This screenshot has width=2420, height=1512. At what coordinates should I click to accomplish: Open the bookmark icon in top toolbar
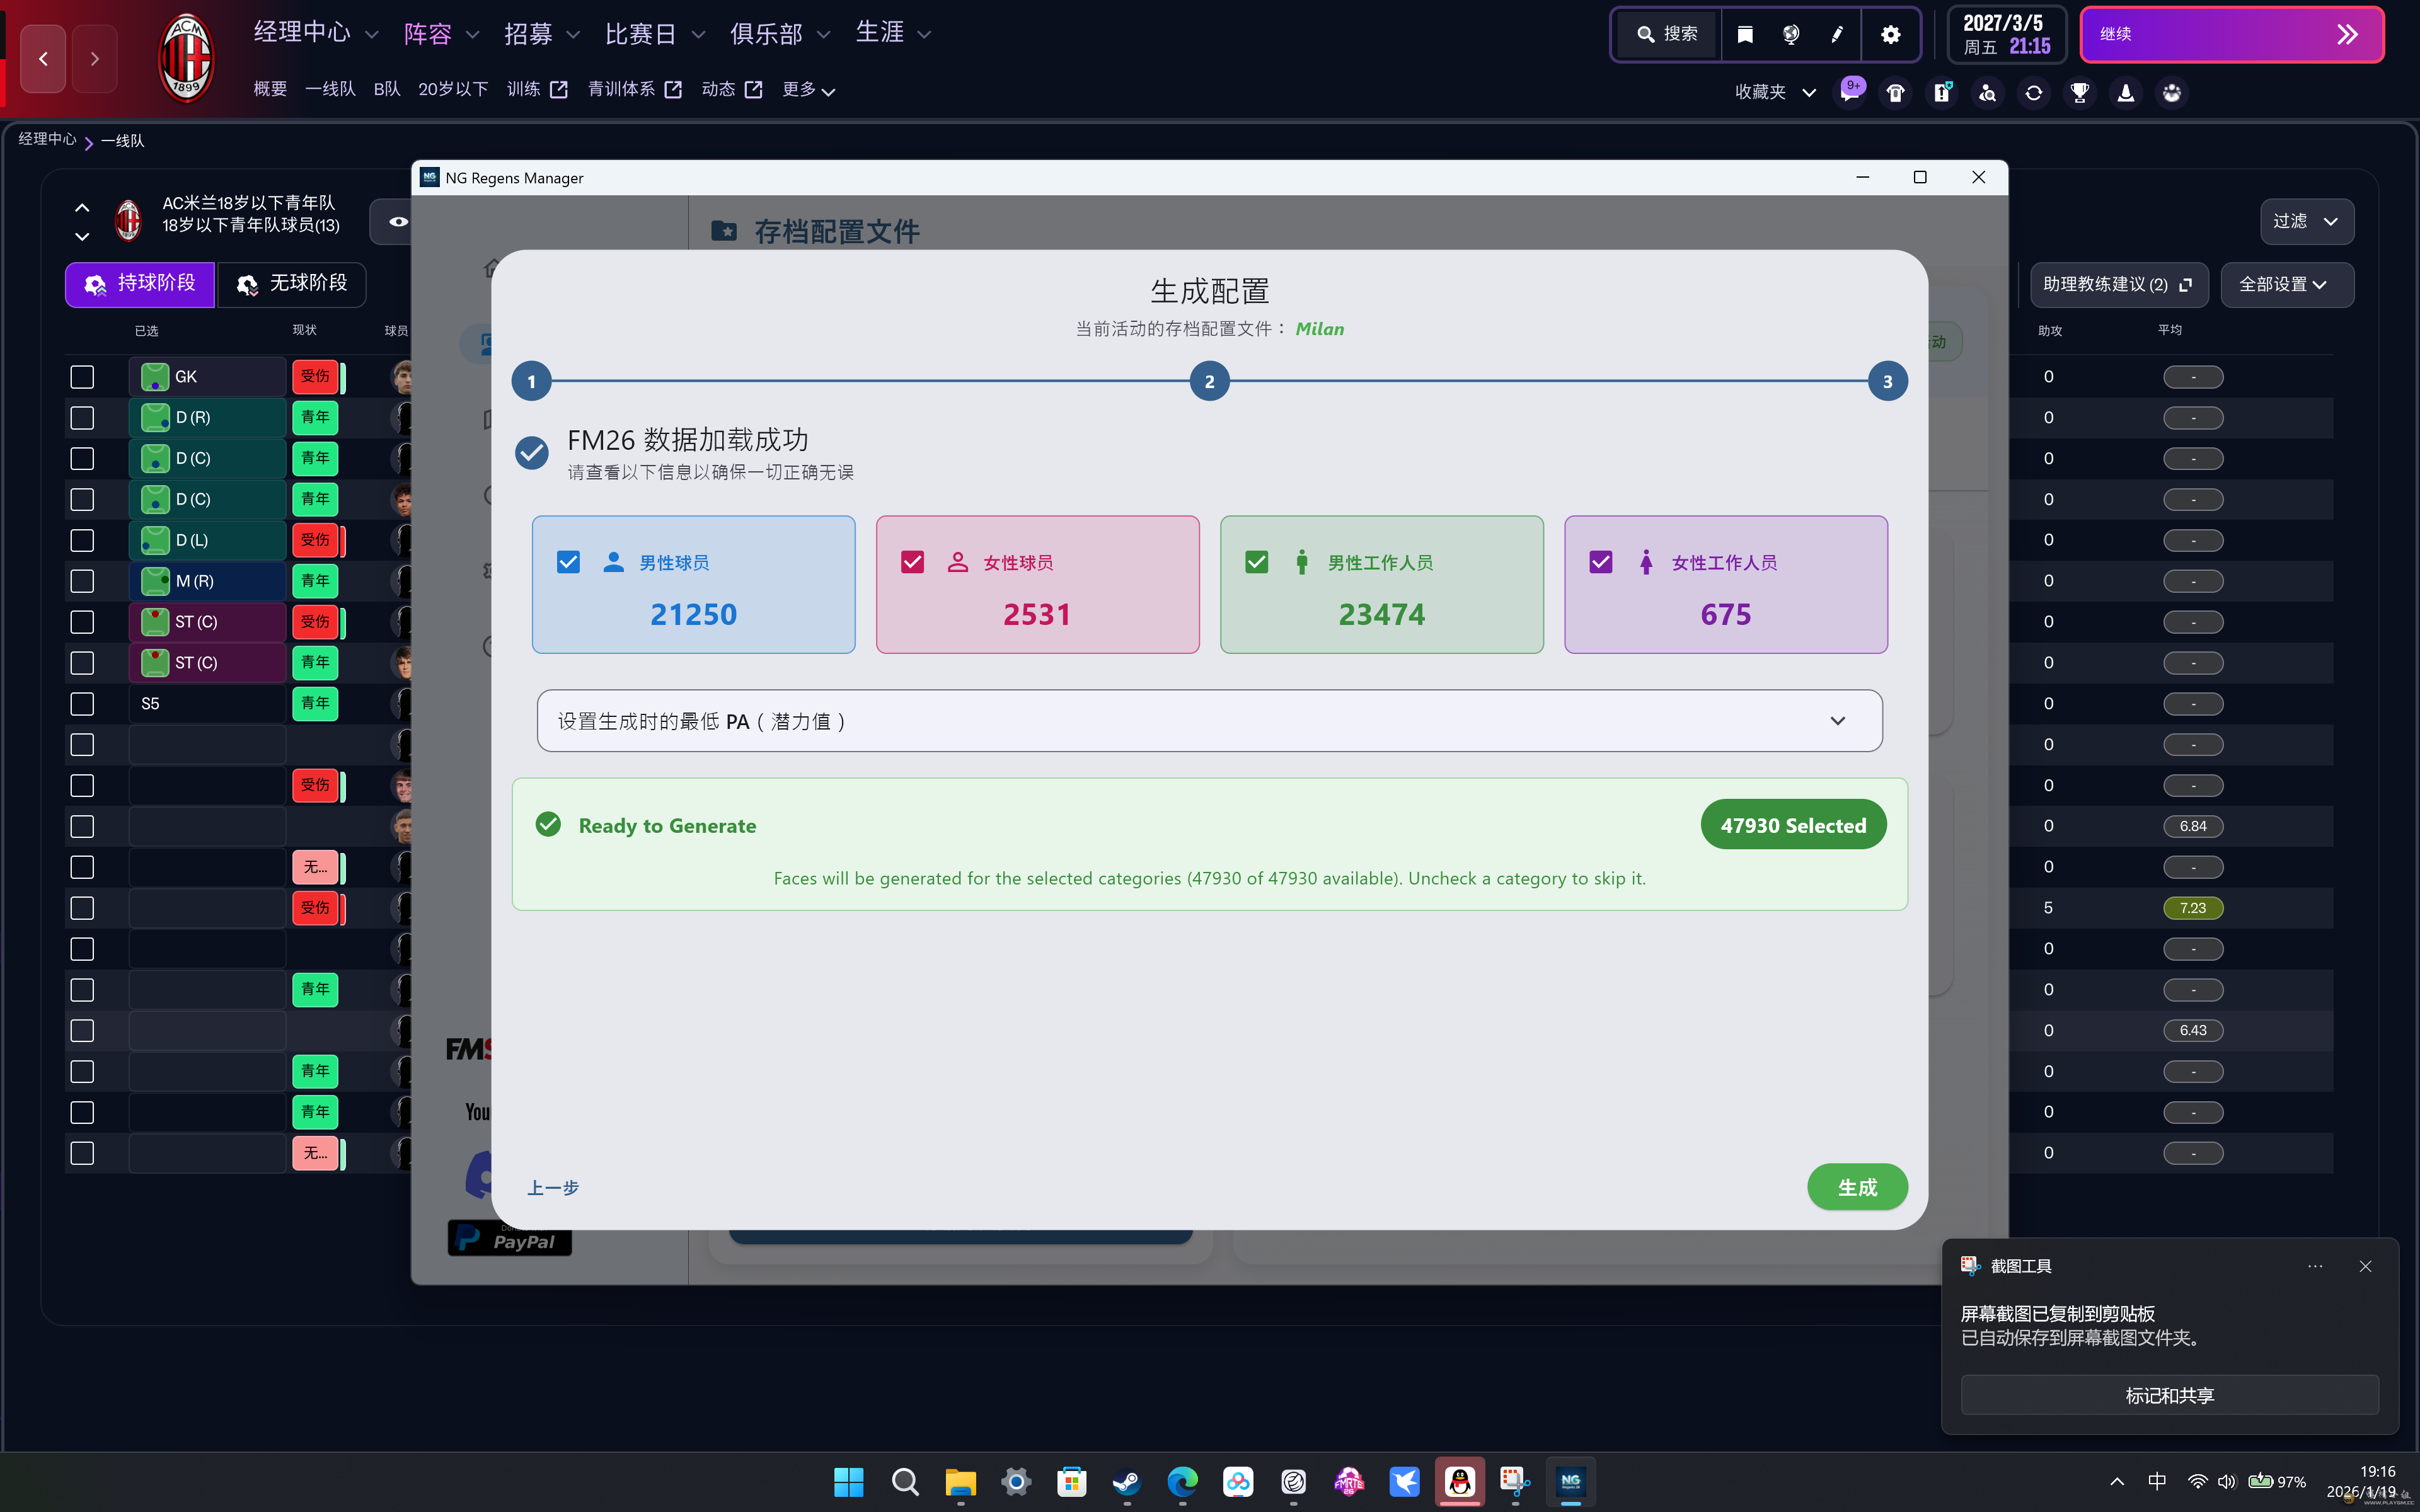pos(1745,34)
